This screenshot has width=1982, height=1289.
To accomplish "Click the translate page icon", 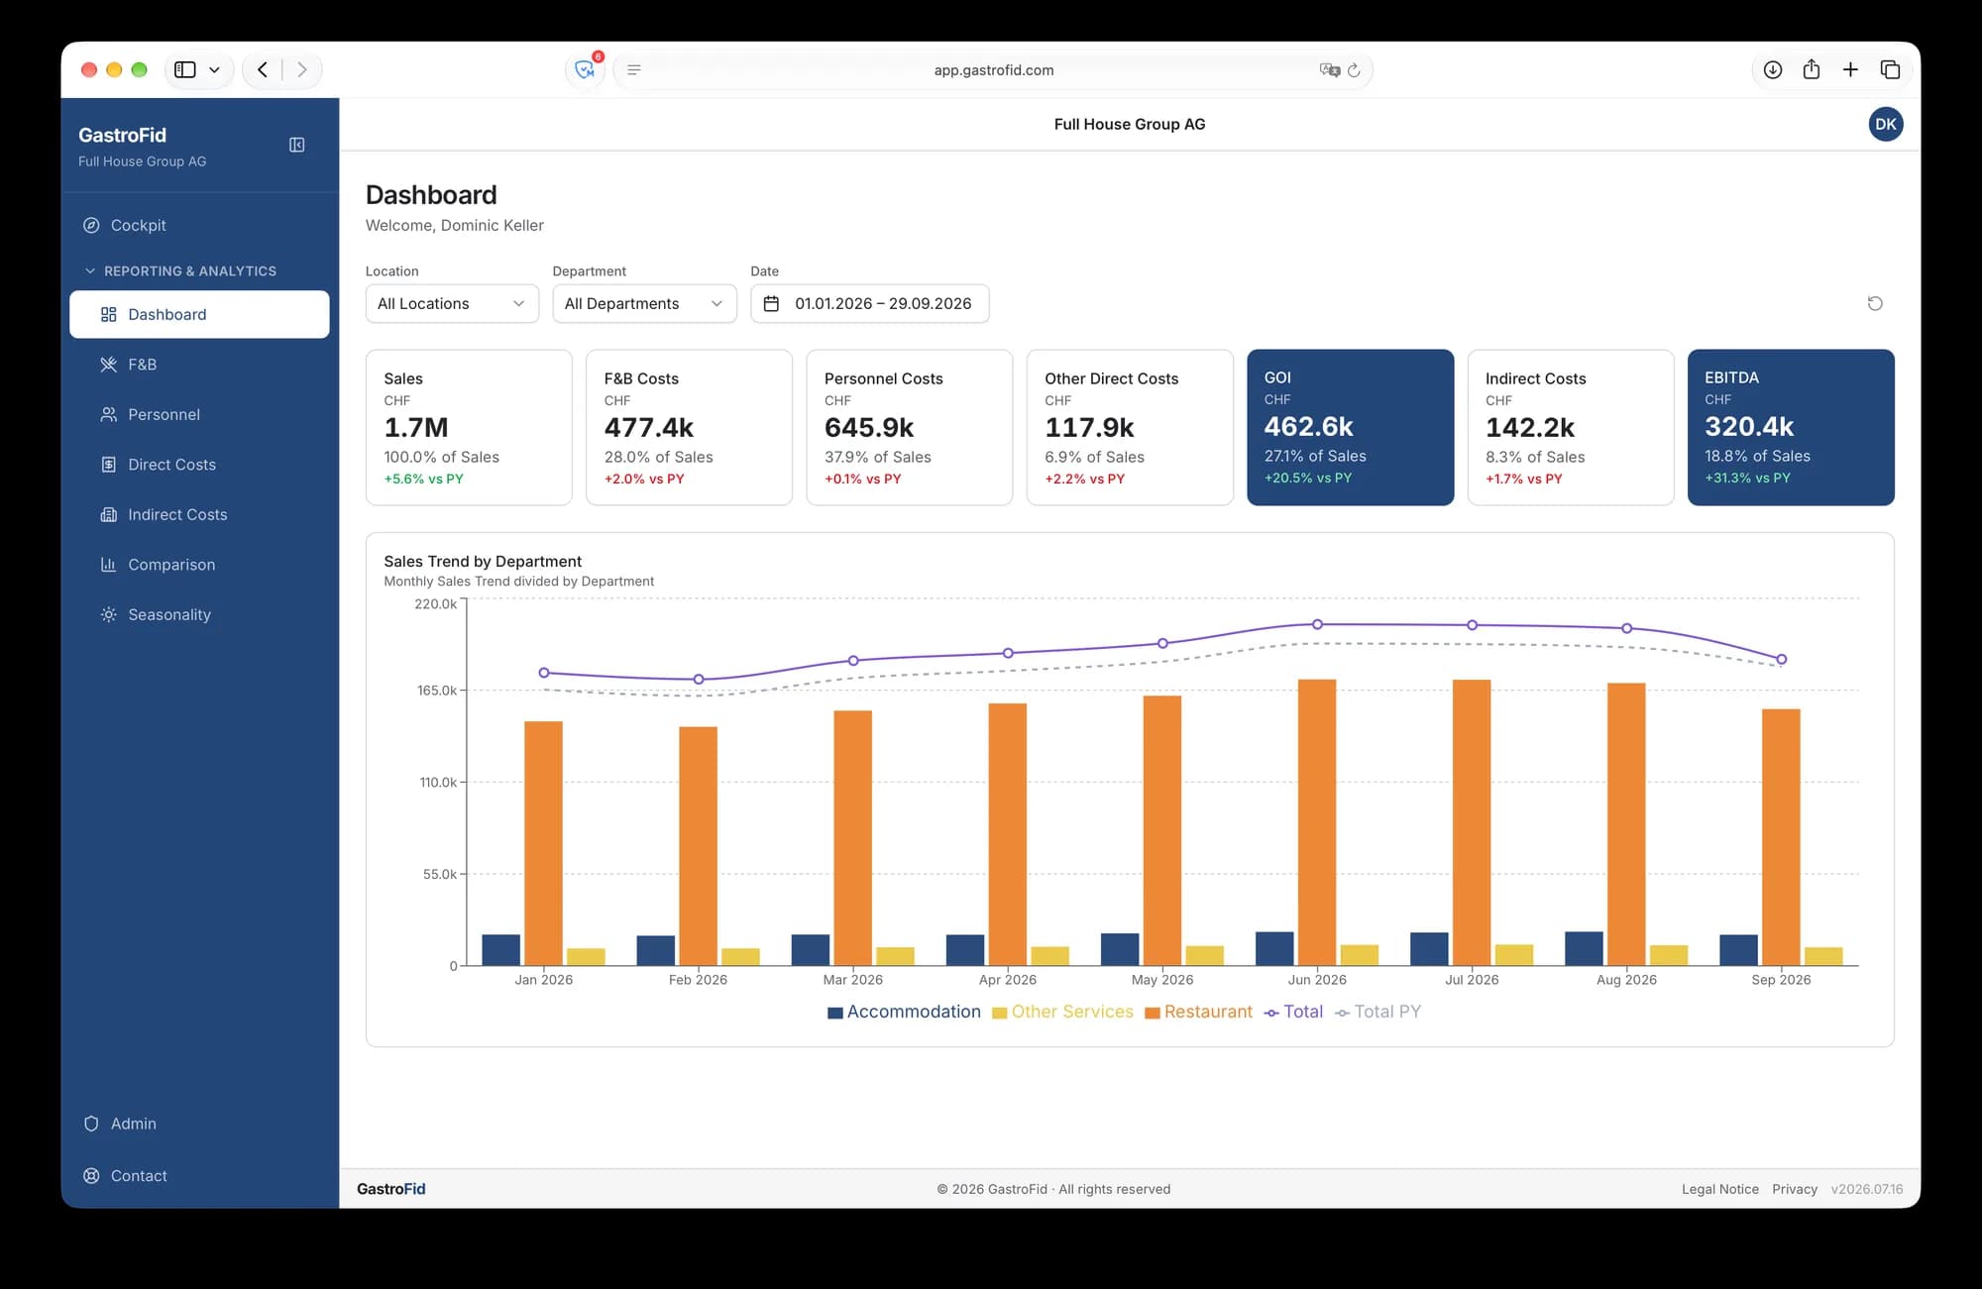I will pos(1329,69).
